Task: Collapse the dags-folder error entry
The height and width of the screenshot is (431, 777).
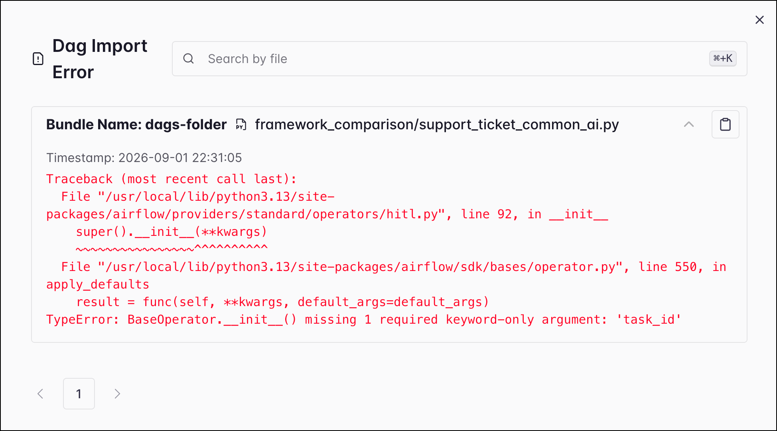Action: pyautogui.click(x=689, y=125)
